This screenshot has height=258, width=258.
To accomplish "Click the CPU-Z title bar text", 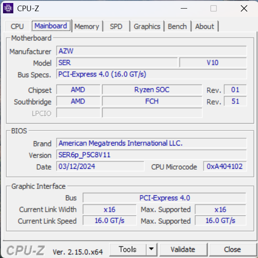I will click(x=28, y=9).
